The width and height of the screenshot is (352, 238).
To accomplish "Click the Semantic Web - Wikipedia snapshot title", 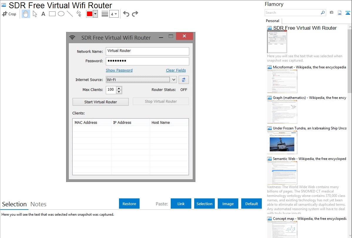I will click(309, 158).
